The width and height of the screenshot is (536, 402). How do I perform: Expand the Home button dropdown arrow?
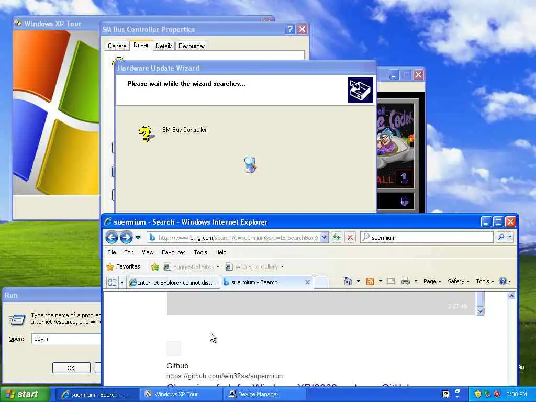[x=358, y=281]
